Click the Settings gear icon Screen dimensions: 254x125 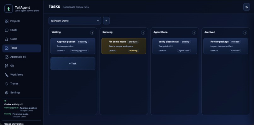point(7,93)
